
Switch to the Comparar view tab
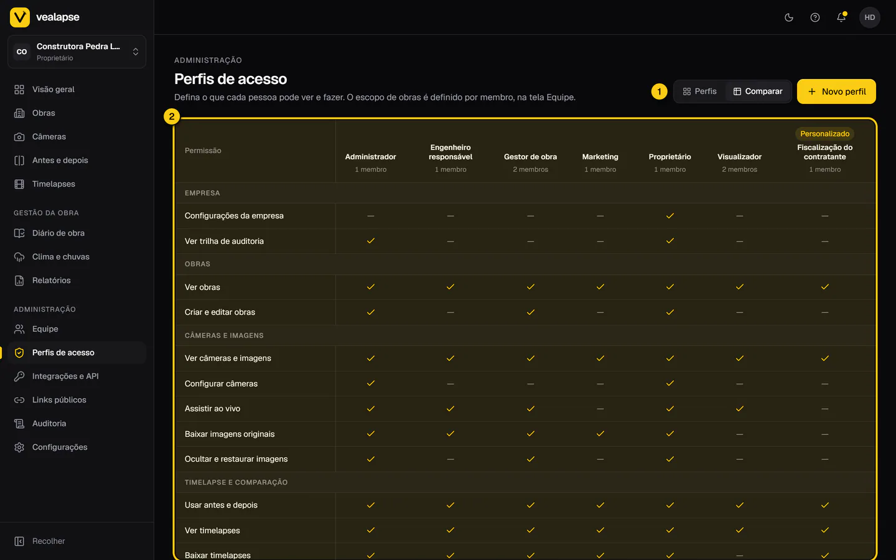click(758, 91)
